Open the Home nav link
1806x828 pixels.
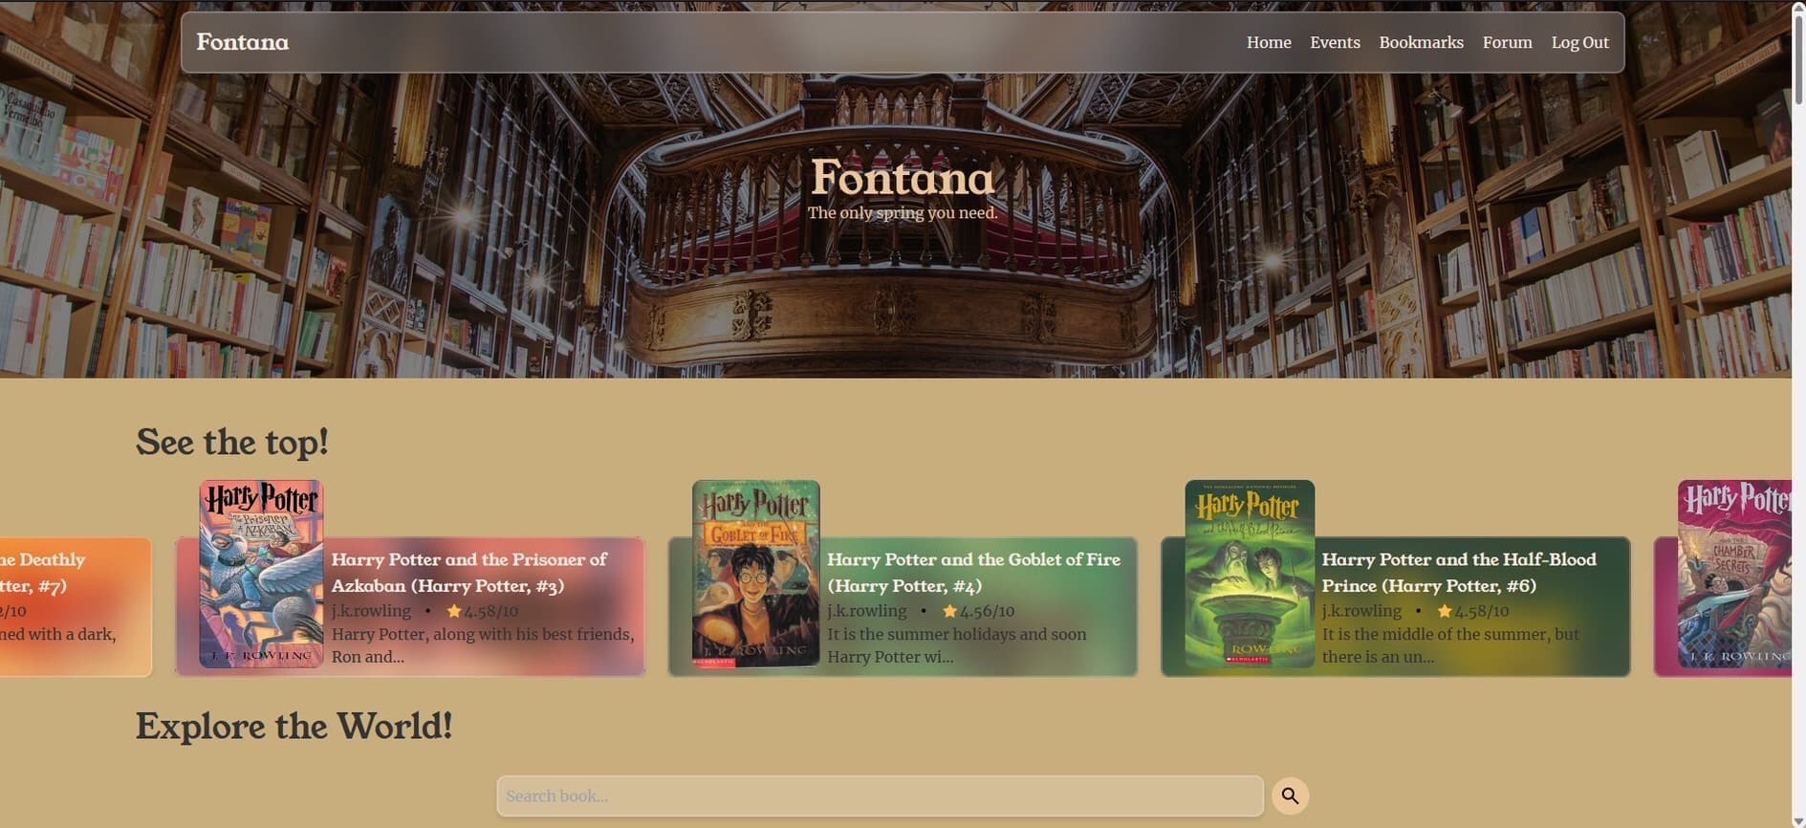pyautogui.click(x=1269, y=42)
